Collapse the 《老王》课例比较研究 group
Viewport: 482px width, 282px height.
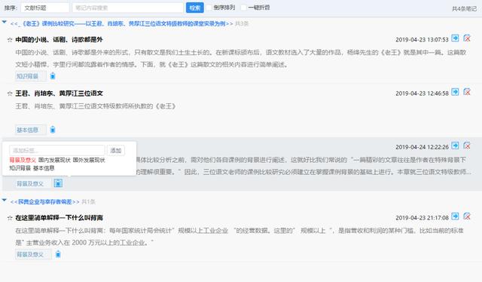pyautogui.click(x=5, y=22)
